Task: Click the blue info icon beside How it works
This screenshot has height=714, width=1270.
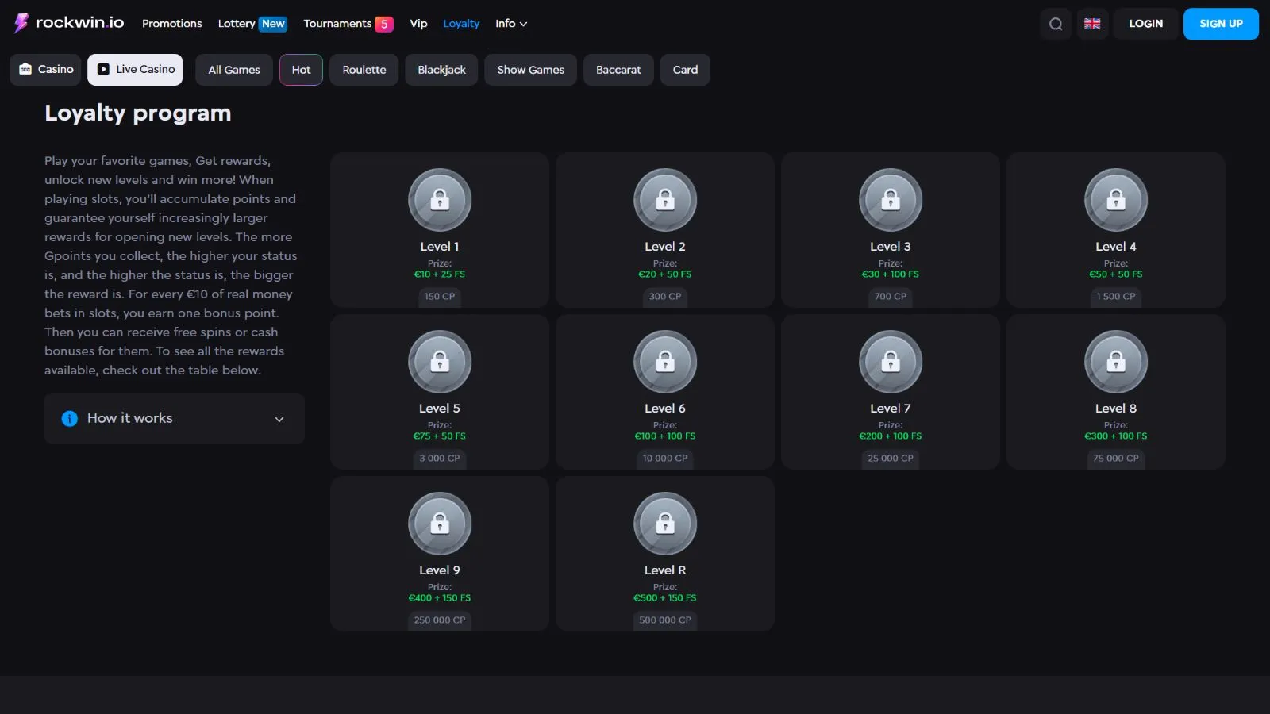Action: (x=70, y=418)
